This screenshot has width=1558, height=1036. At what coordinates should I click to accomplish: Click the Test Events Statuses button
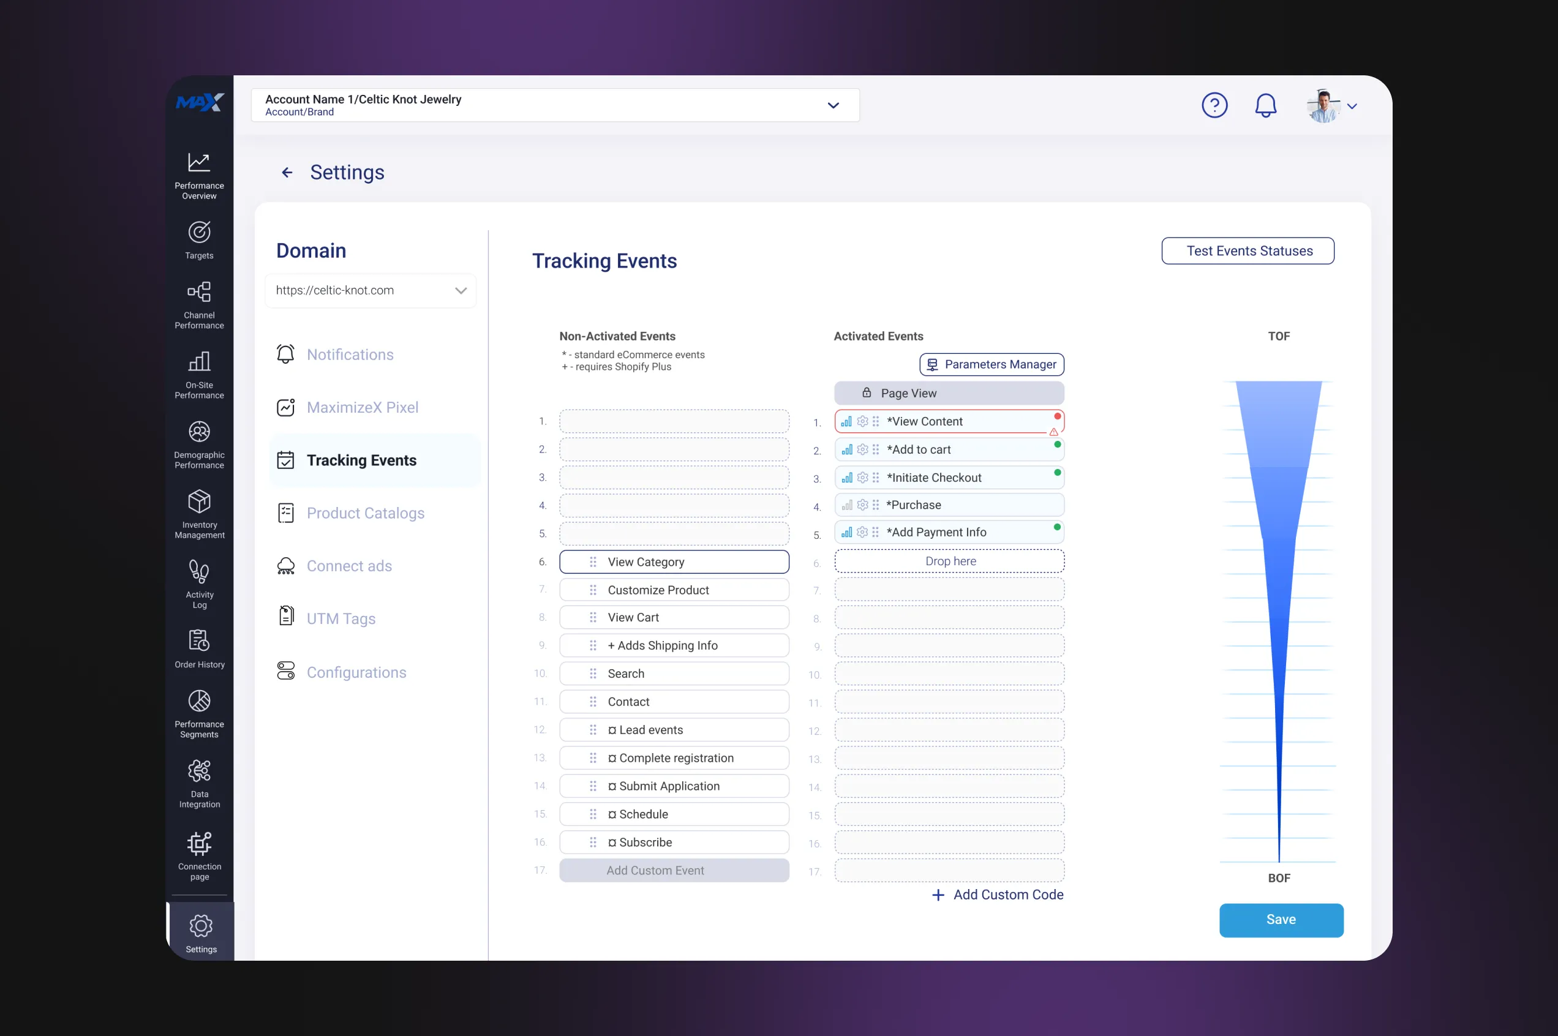click(x=1248, y=251)
